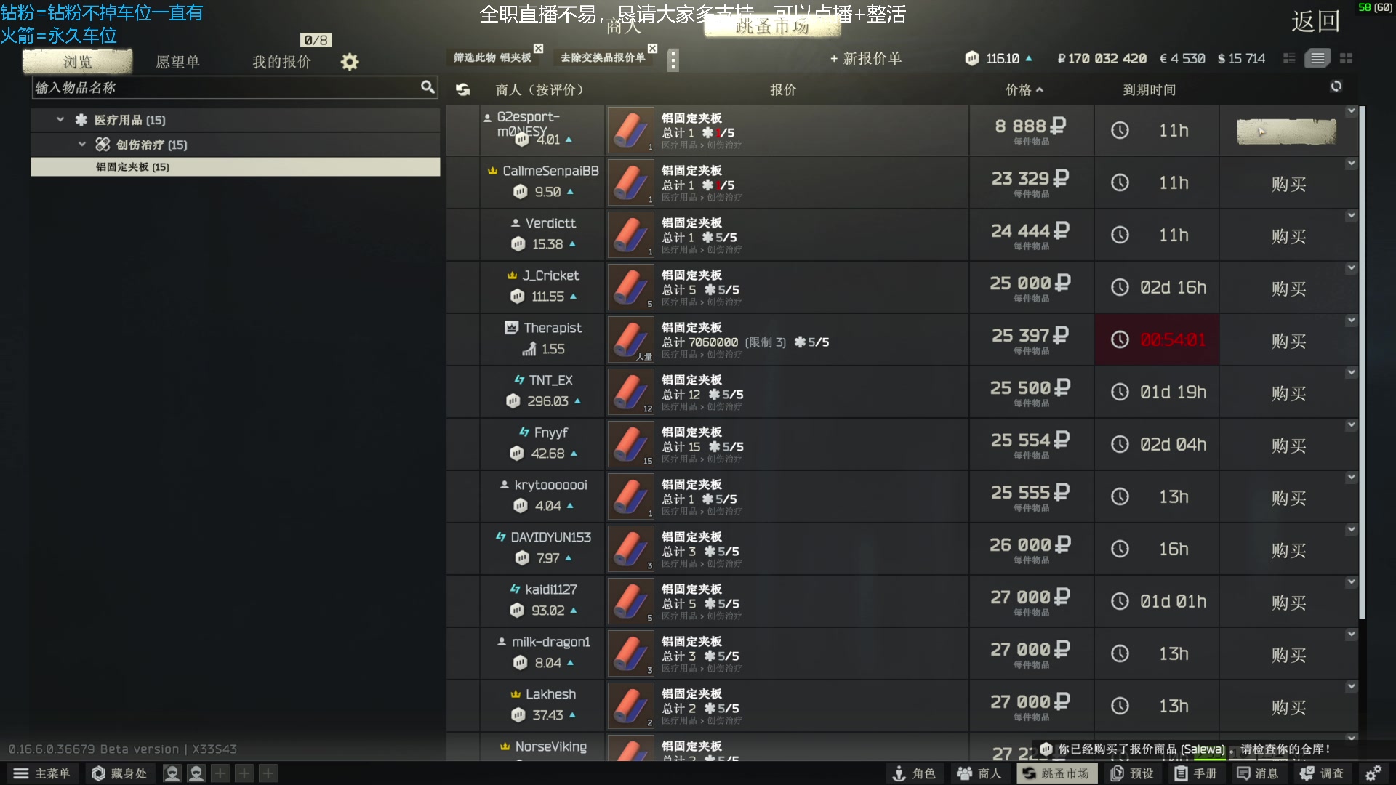Open the 我的报价 tab
Image resolution: width=1396 pixels, height=785 pixels.
281,62
